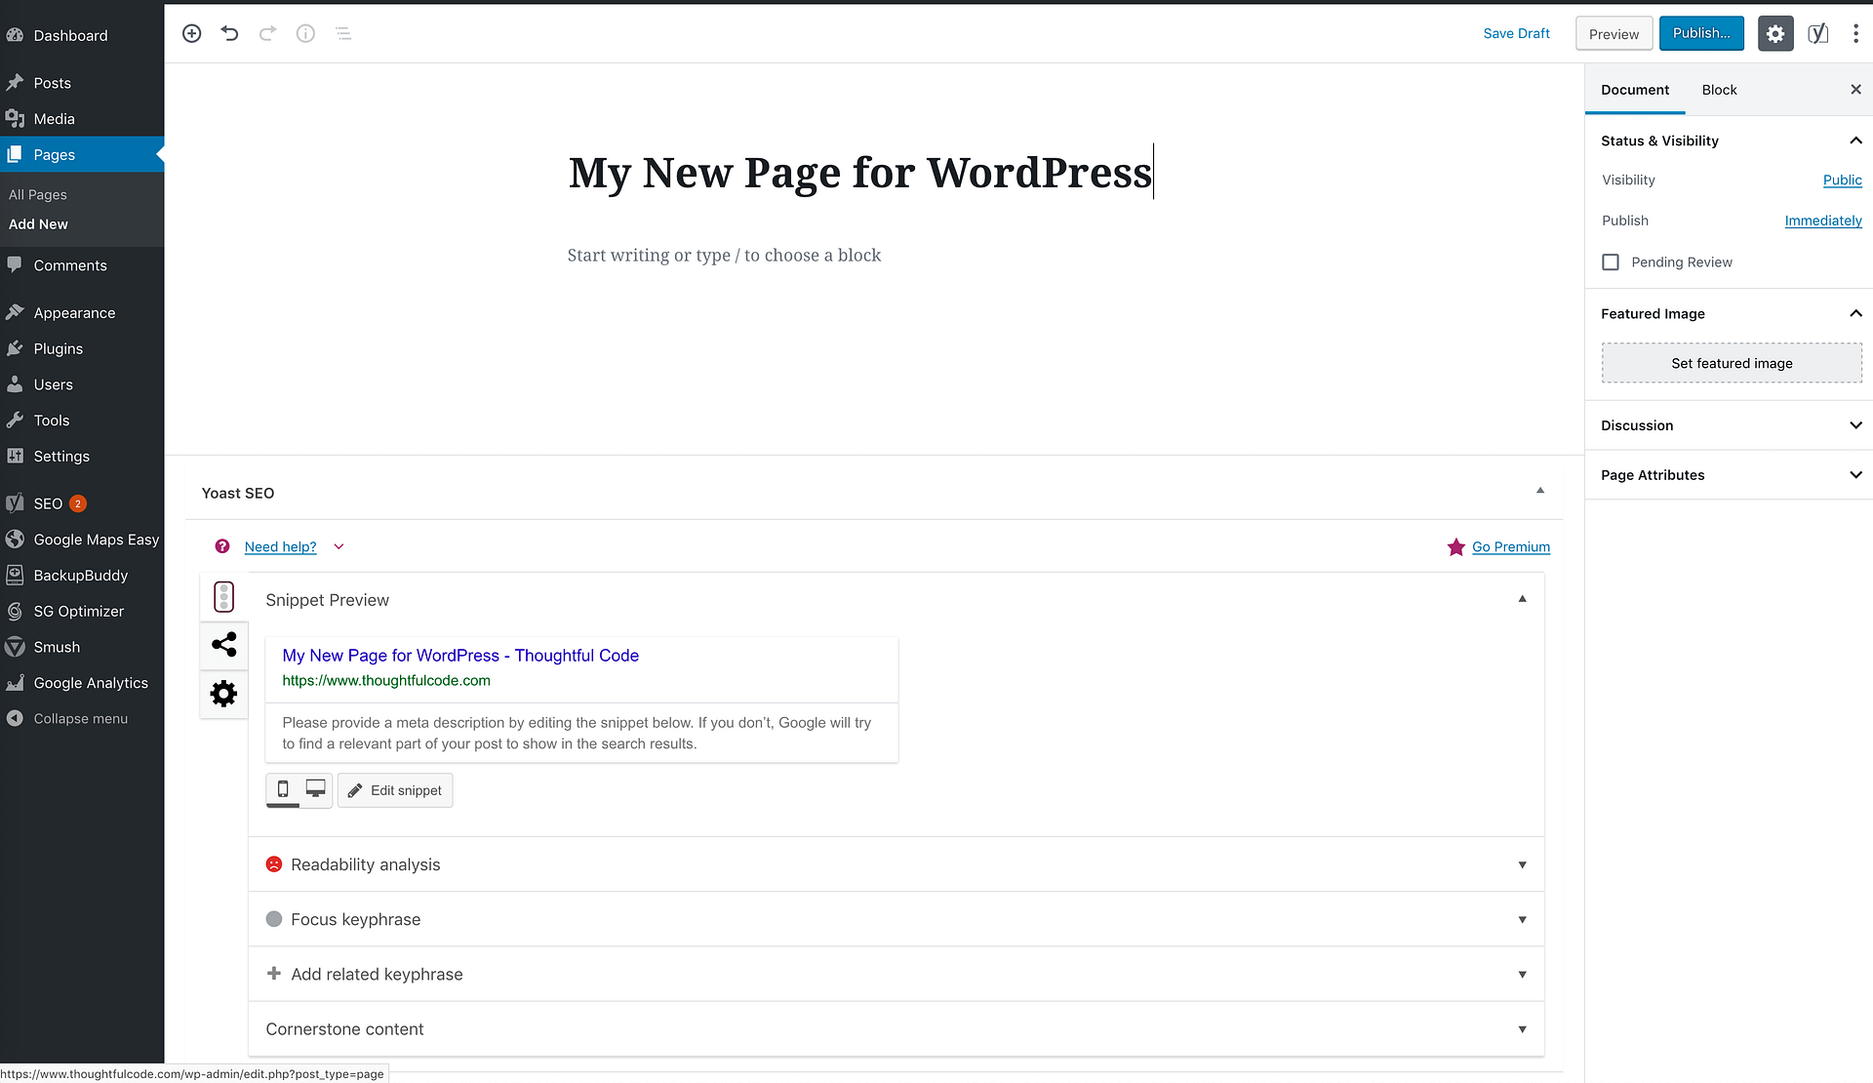Click the Undo button in toolbar

tap(229, 33)
